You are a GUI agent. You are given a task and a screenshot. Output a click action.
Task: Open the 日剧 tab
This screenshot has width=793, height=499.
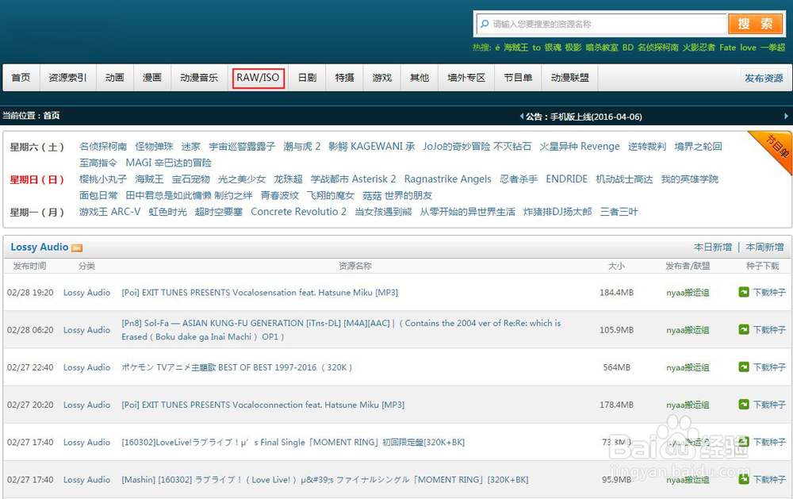click(307, 78)
